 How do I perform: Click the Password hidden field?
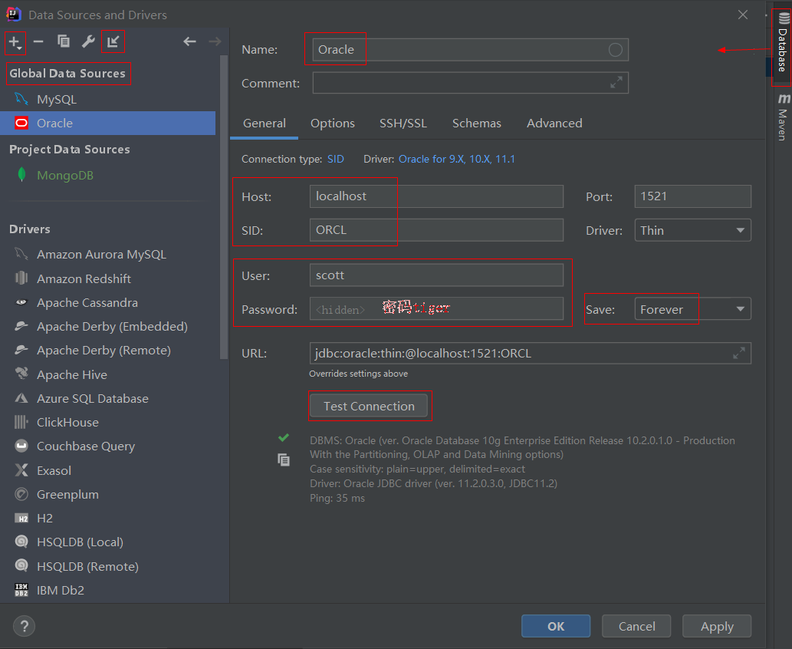pos(436,308)
